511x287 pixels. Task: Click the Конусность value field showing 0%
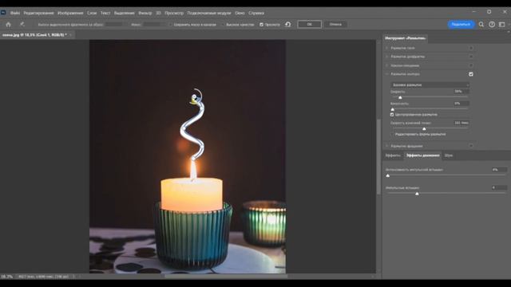(461, 104)
